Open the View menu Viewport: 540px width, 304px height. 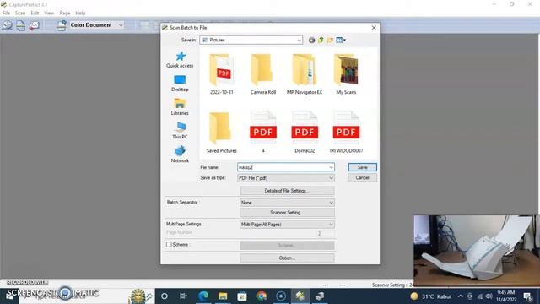coord(49,14)
